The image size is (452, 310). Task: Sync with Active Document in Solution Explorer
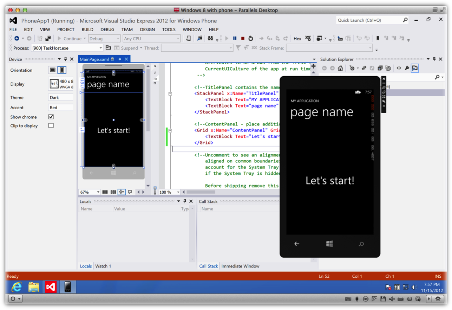coord(364,68)
